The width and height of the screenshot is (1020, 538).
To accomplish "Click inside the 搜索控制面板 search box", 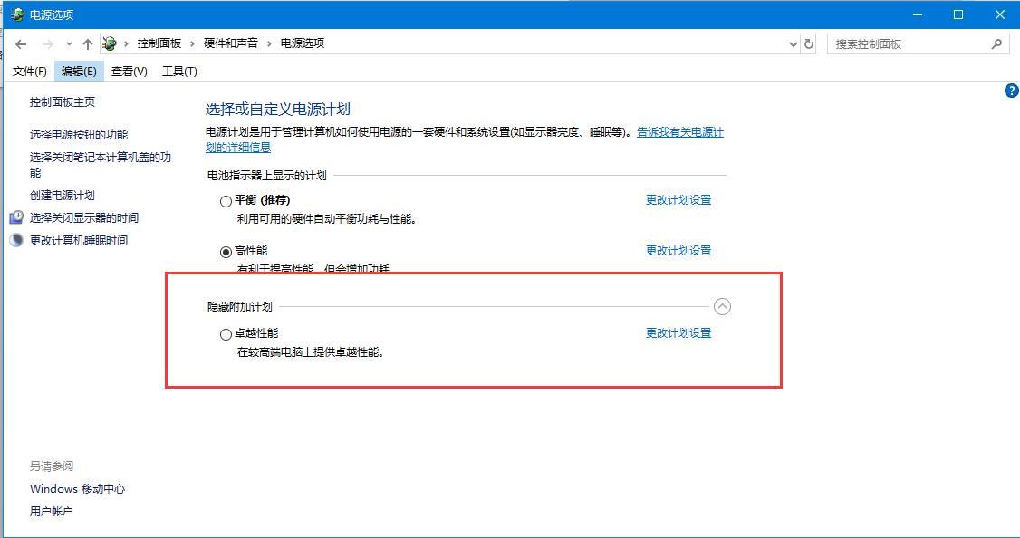I will 906,43.
